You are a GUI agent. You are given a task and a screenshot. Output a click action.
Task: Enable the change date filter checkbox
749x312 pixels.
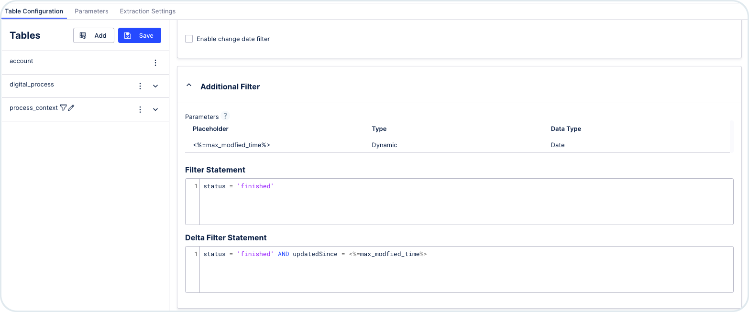tap(189, 39)
